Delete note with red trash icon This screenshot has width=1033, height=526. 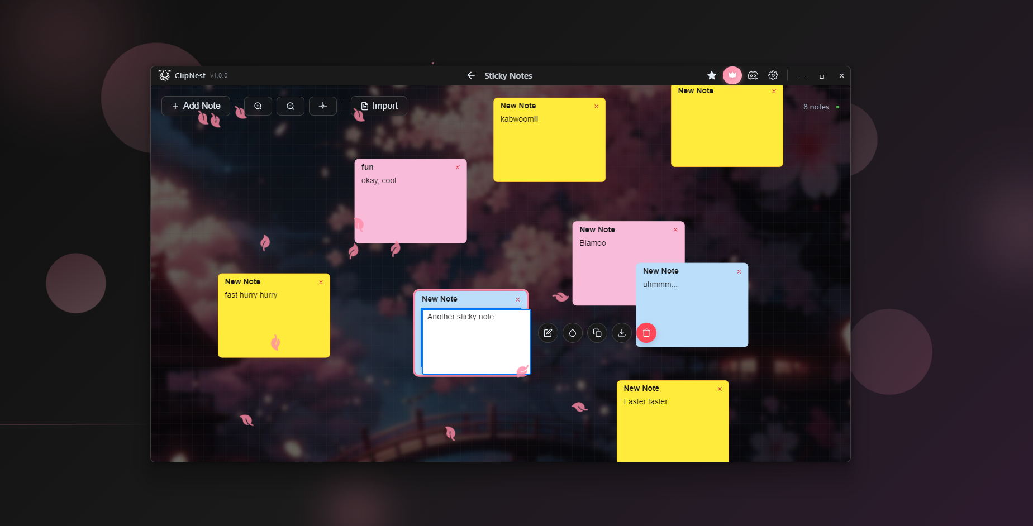(x=646, y=333)
